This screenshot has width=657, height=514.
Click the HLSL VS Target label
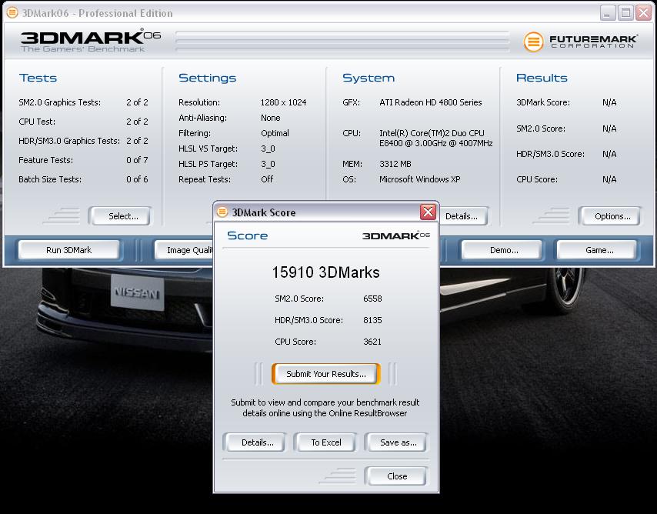pyautogui.click(x=208, y=149)
